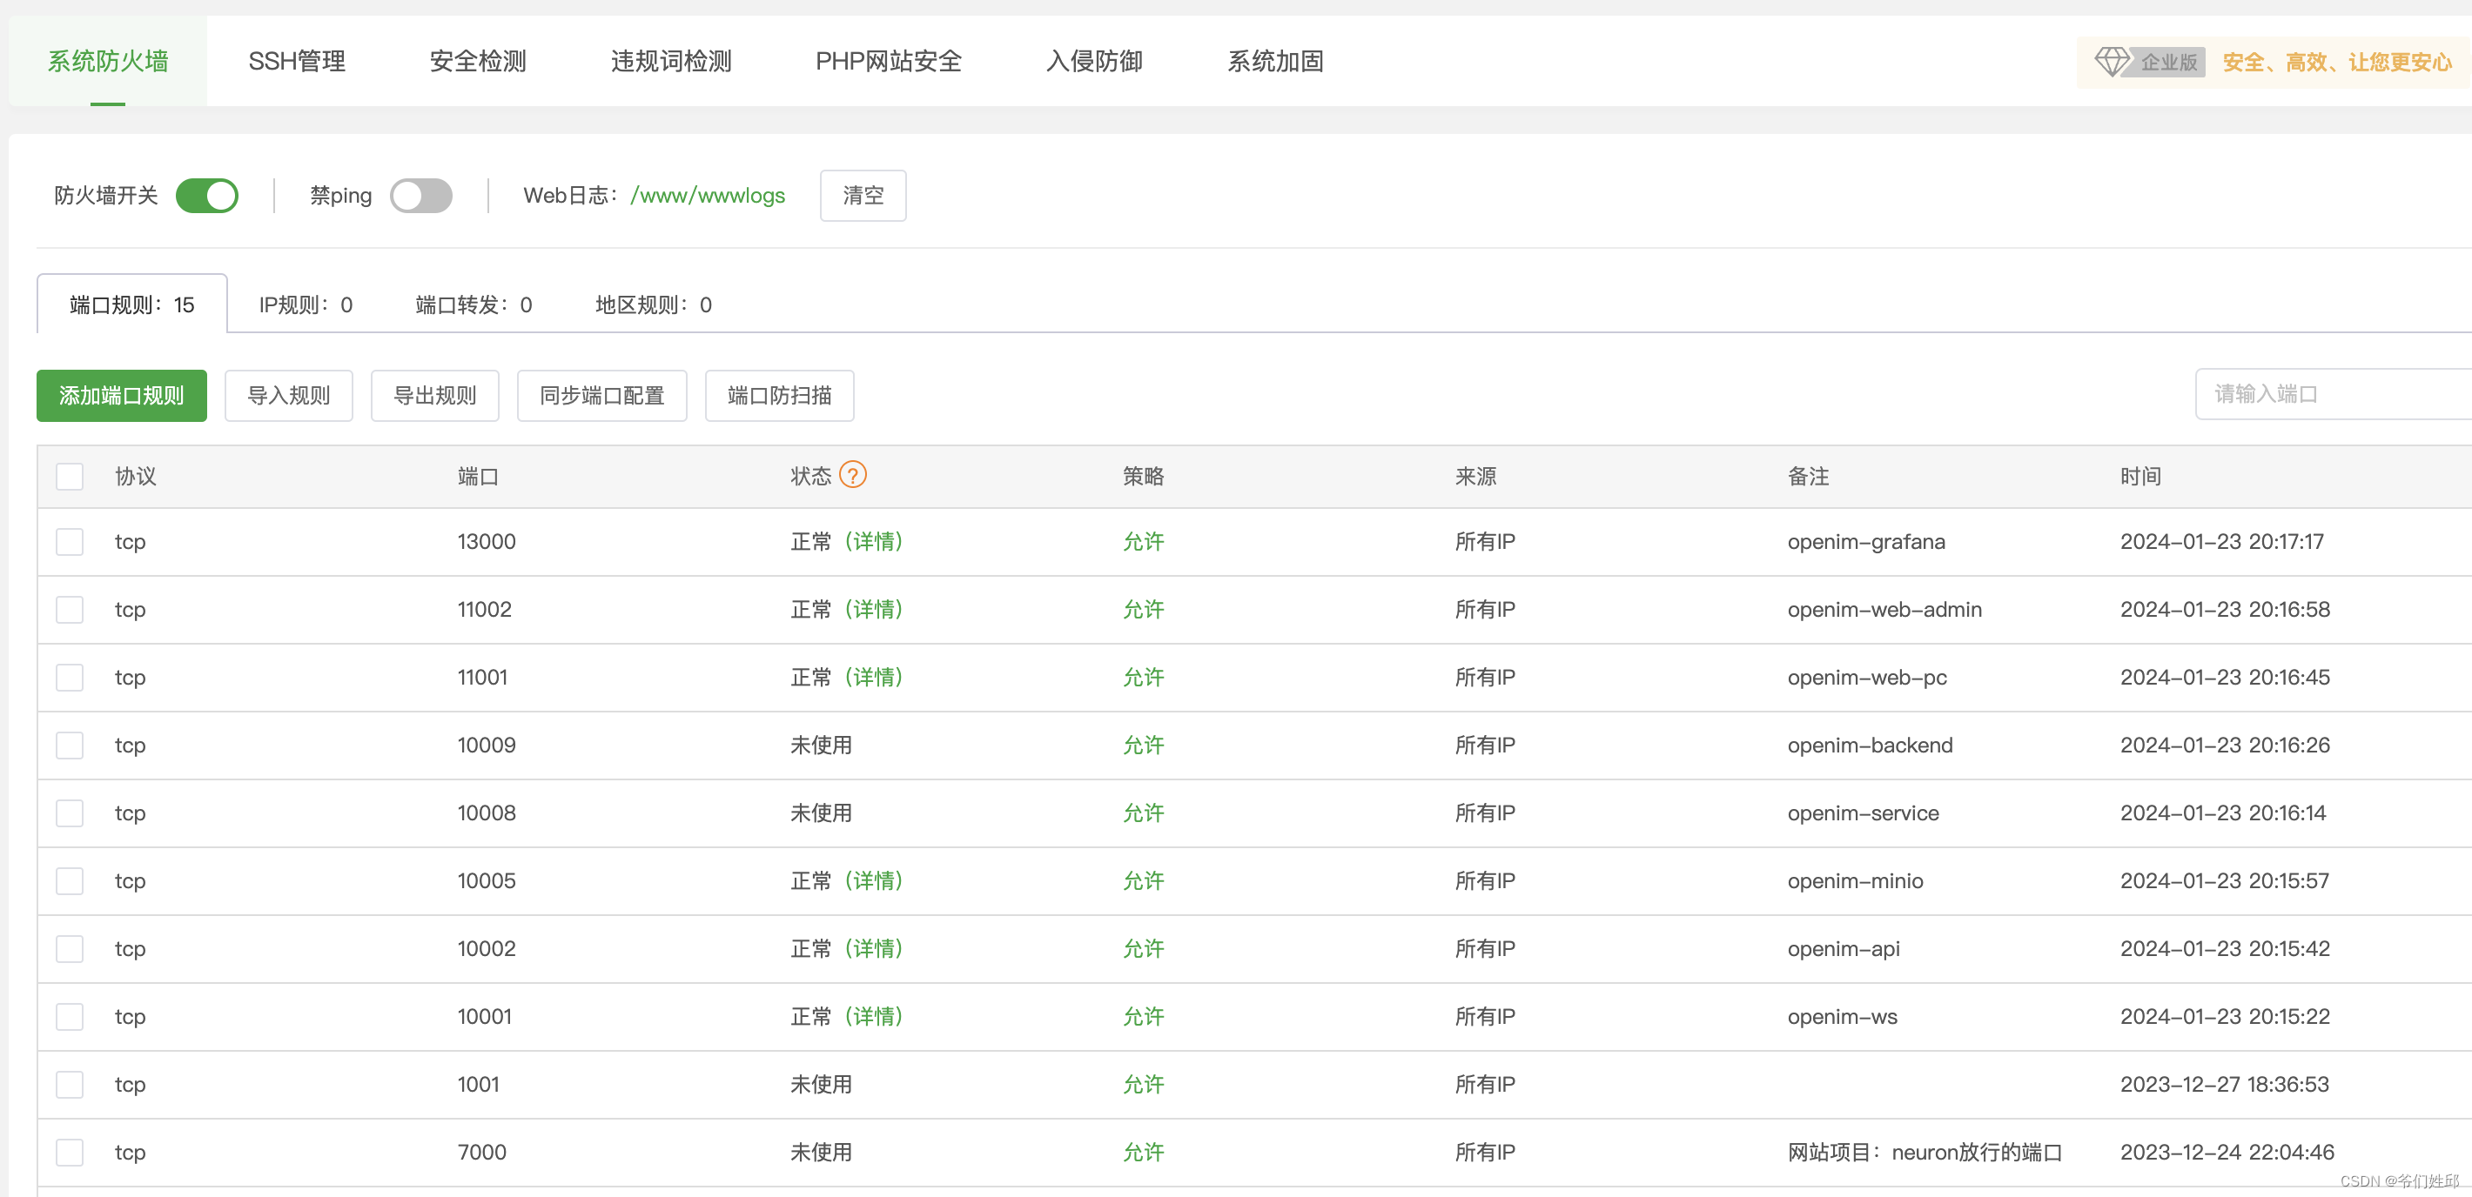Click the status help question mark icon
The image size is (2472, 1197).
pos(852,475)
